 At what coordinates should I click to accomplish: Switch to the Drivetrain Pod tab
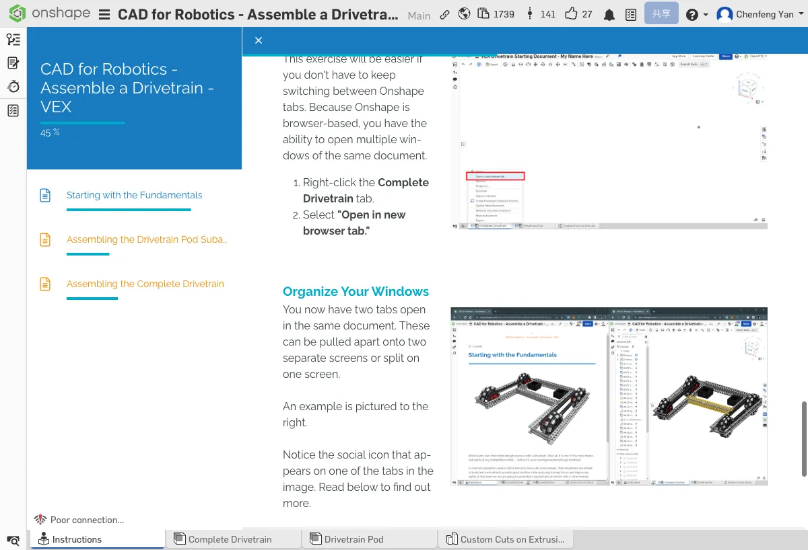point(353,539)
